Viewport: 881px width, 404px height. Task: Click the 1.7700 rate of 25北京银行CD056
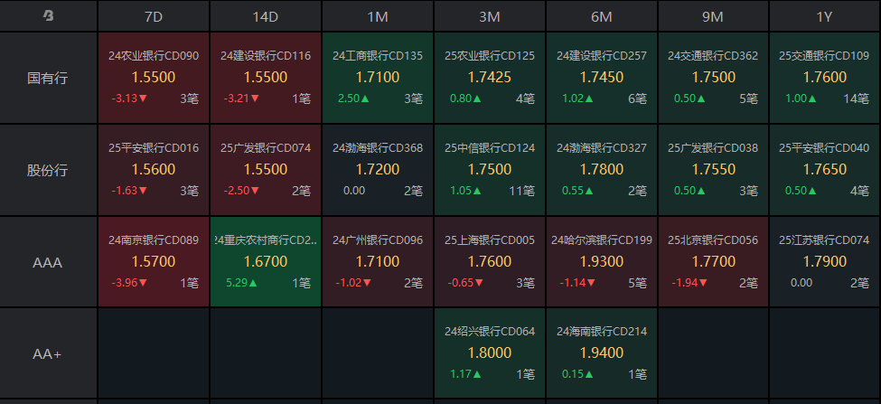713,262
